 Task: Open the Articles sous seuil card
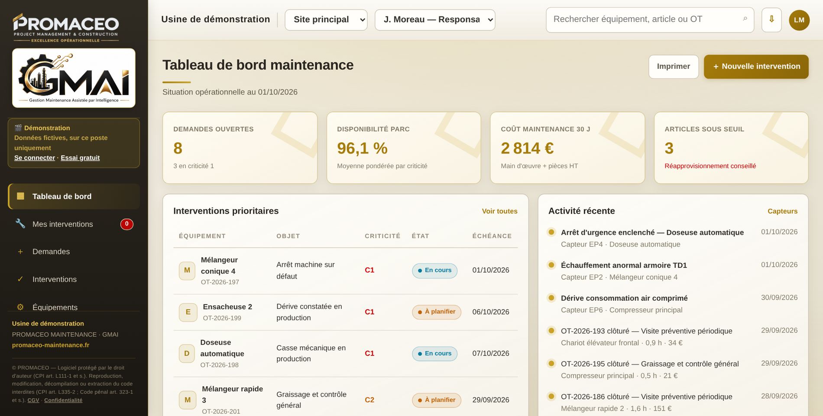(x=731, y=148)
